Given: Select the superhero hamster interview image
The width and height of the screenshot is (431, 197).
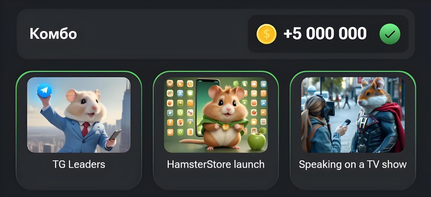Looking at the screenshot, I should coord(353,115).
